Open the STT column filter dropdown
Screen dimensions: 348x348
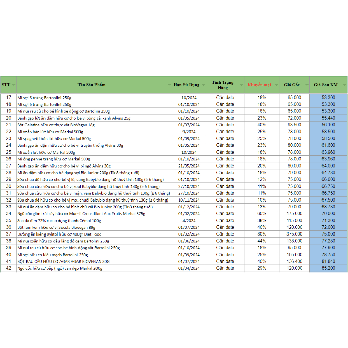tap(14, 85)
